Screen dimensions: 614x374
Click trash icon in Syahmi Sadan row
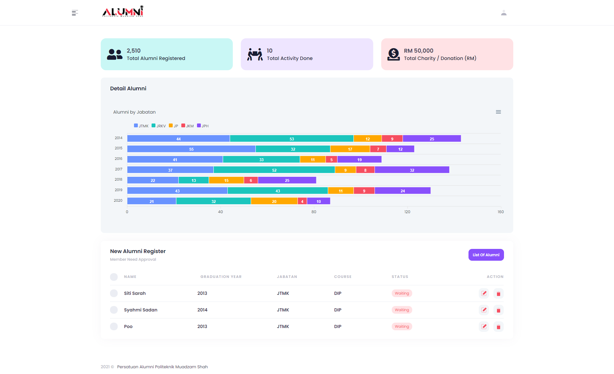point(498,310)
